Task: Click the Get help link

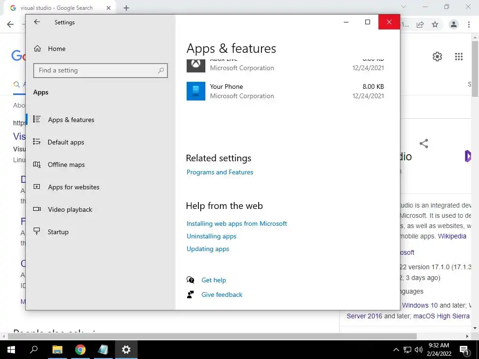Action: click(213, 280)
